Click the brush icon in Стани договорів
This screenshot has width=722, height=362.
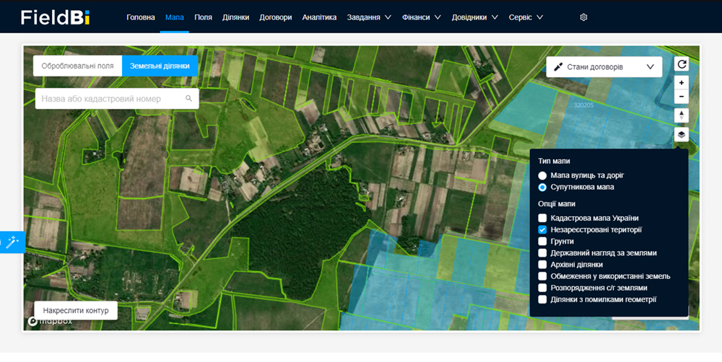pos(558,66)
